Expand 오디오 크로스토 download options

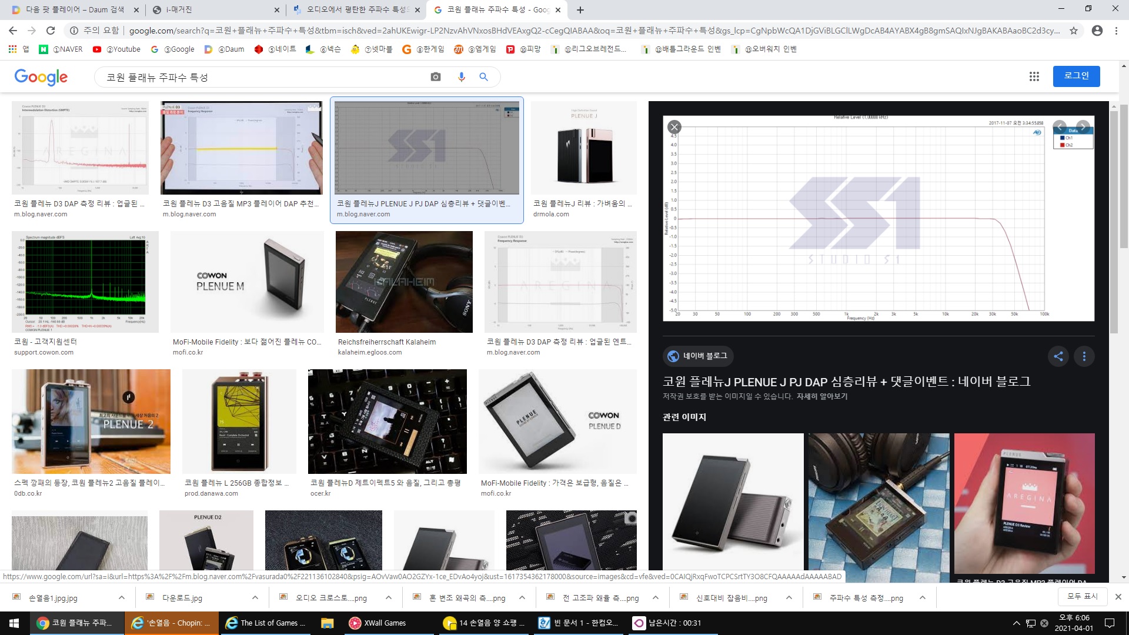(x=389, y=597)
